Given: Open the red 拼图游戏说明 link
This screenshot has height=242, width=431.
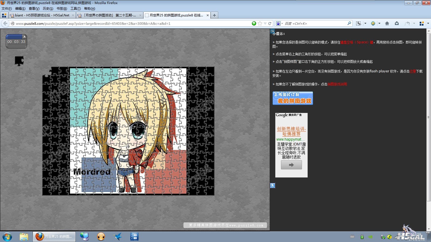Looking at the screenshot, I should click(337, 84).
